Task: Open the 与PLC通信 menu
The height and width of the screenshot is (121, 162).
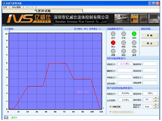Action: coord(16,7)
